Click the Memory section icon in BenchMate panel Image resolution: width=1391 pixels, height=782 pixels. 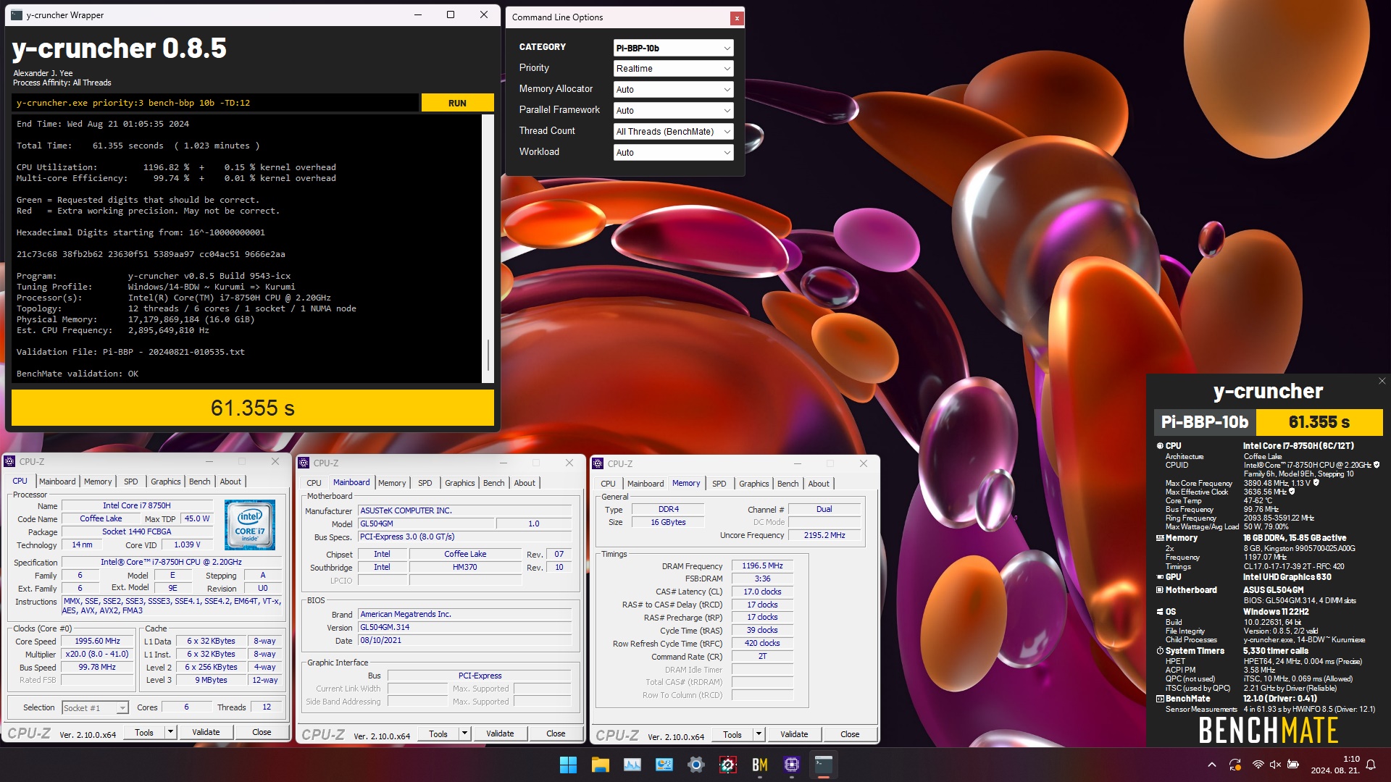pos(1160,538)
